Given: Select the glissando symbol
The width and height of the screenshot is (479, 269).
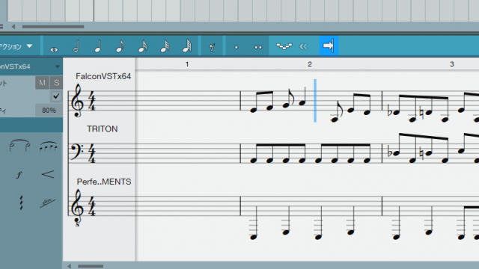Looking at the screenshot, I should click(48, 202).
